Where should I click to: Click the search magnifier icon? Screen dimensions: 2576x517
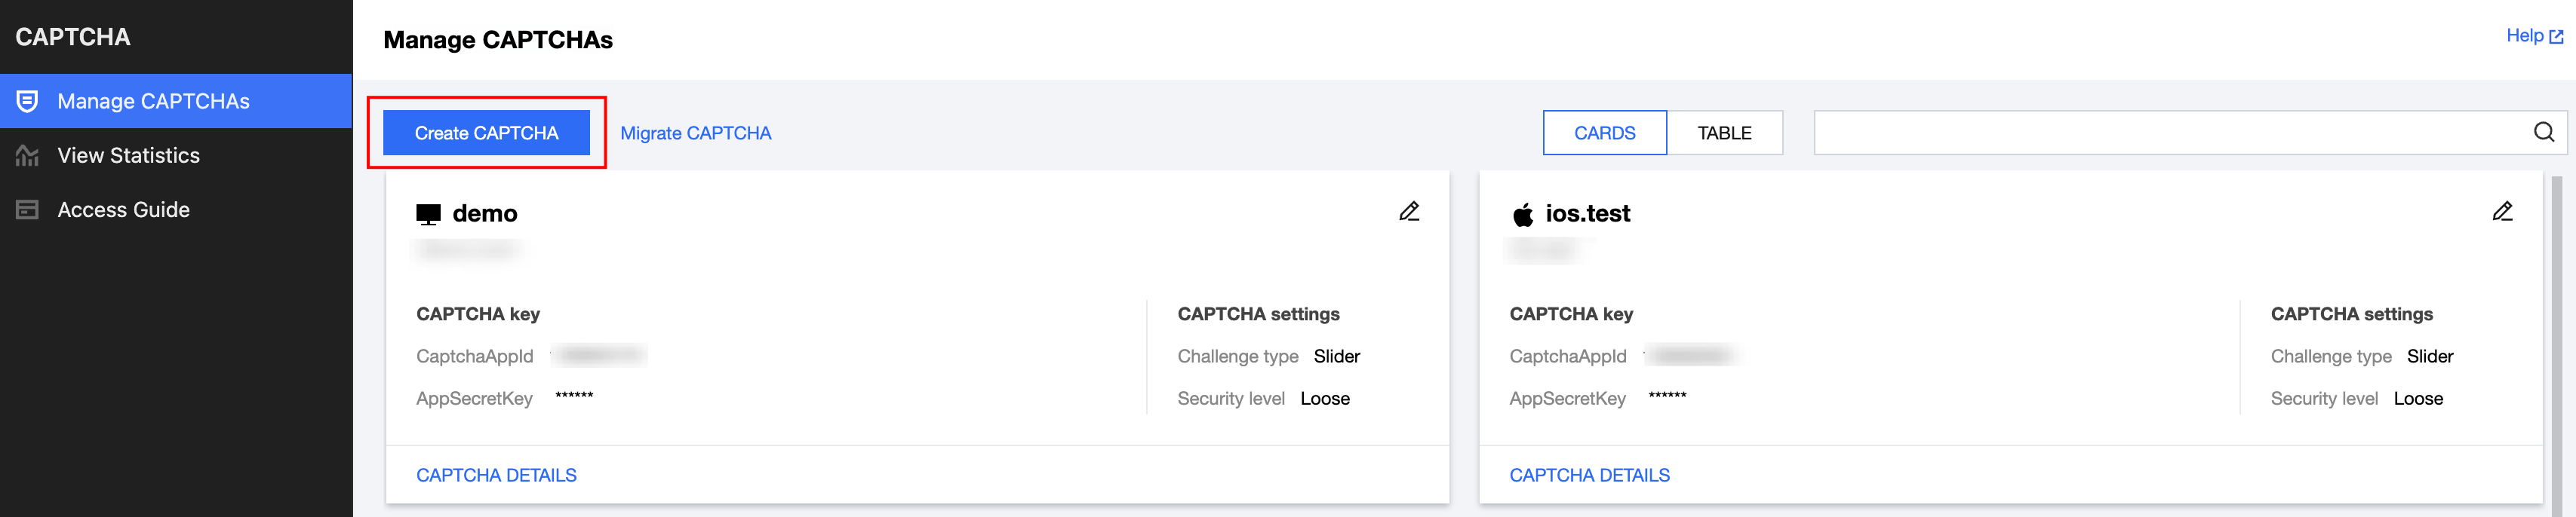(2544, 133)
